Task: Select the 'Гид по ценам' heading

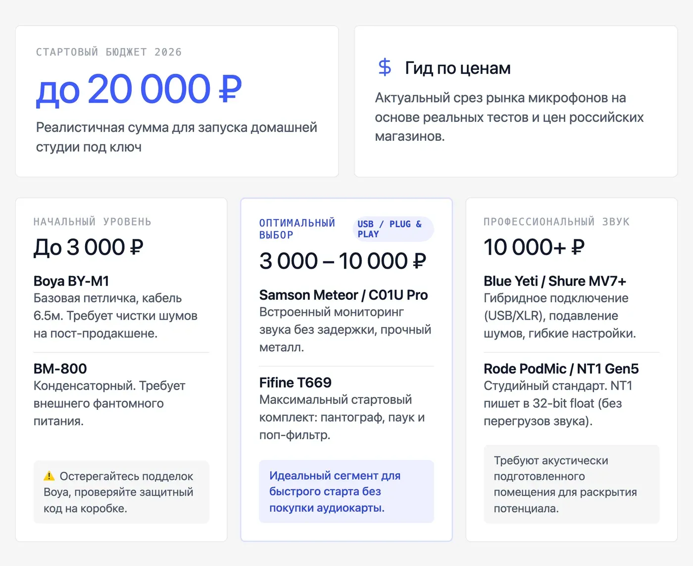Action: (458, 68)
